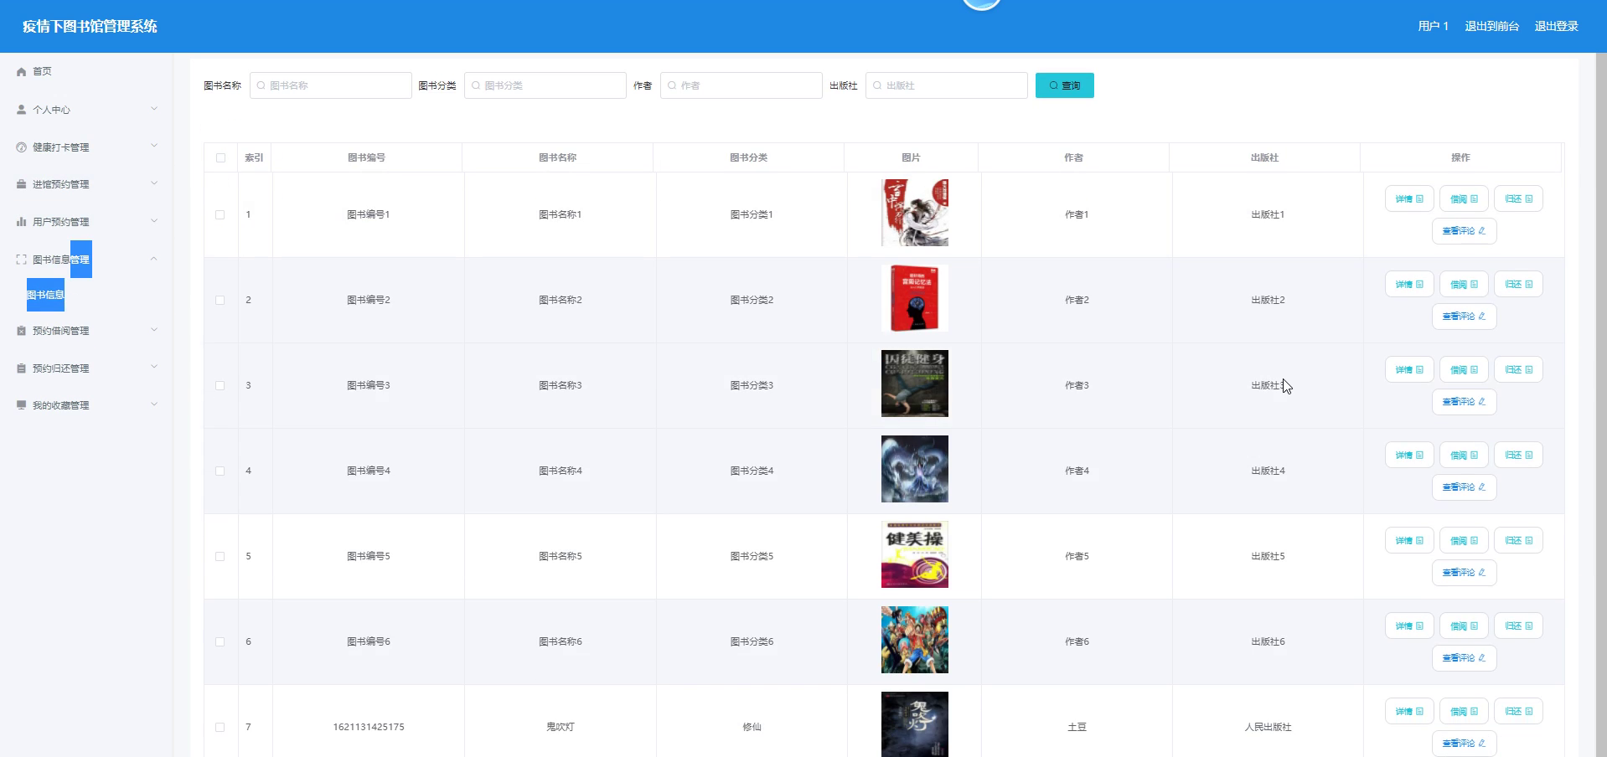Click the 健康打卡管理 clock icon

click(22, 147)
